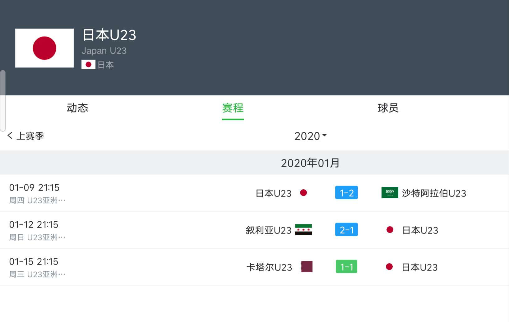Click Japan flag dot in 01-12 match
The width and height of the screenshot is (509, 322).
click(390, 230)
